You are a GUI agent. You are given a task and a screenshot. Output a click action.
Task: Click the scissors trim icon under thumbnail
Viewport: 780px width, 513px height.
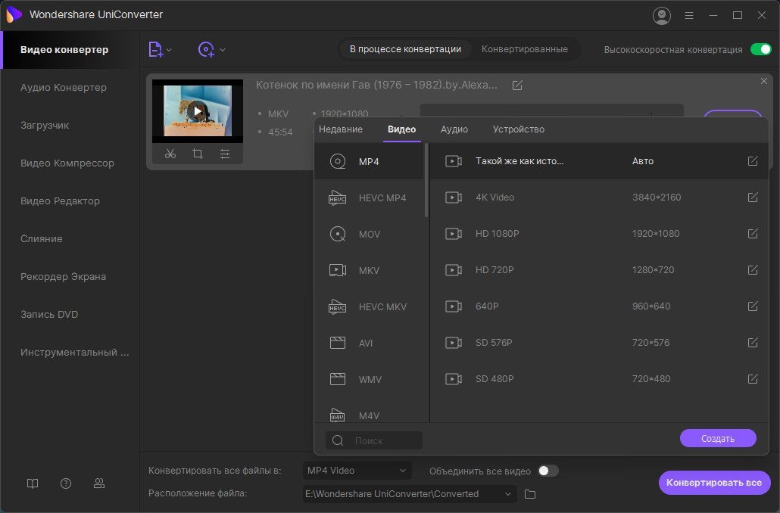coord(170,154)
